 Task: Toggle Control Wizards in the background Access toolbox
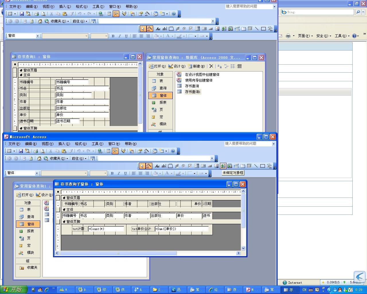click(x=149, y=29)
